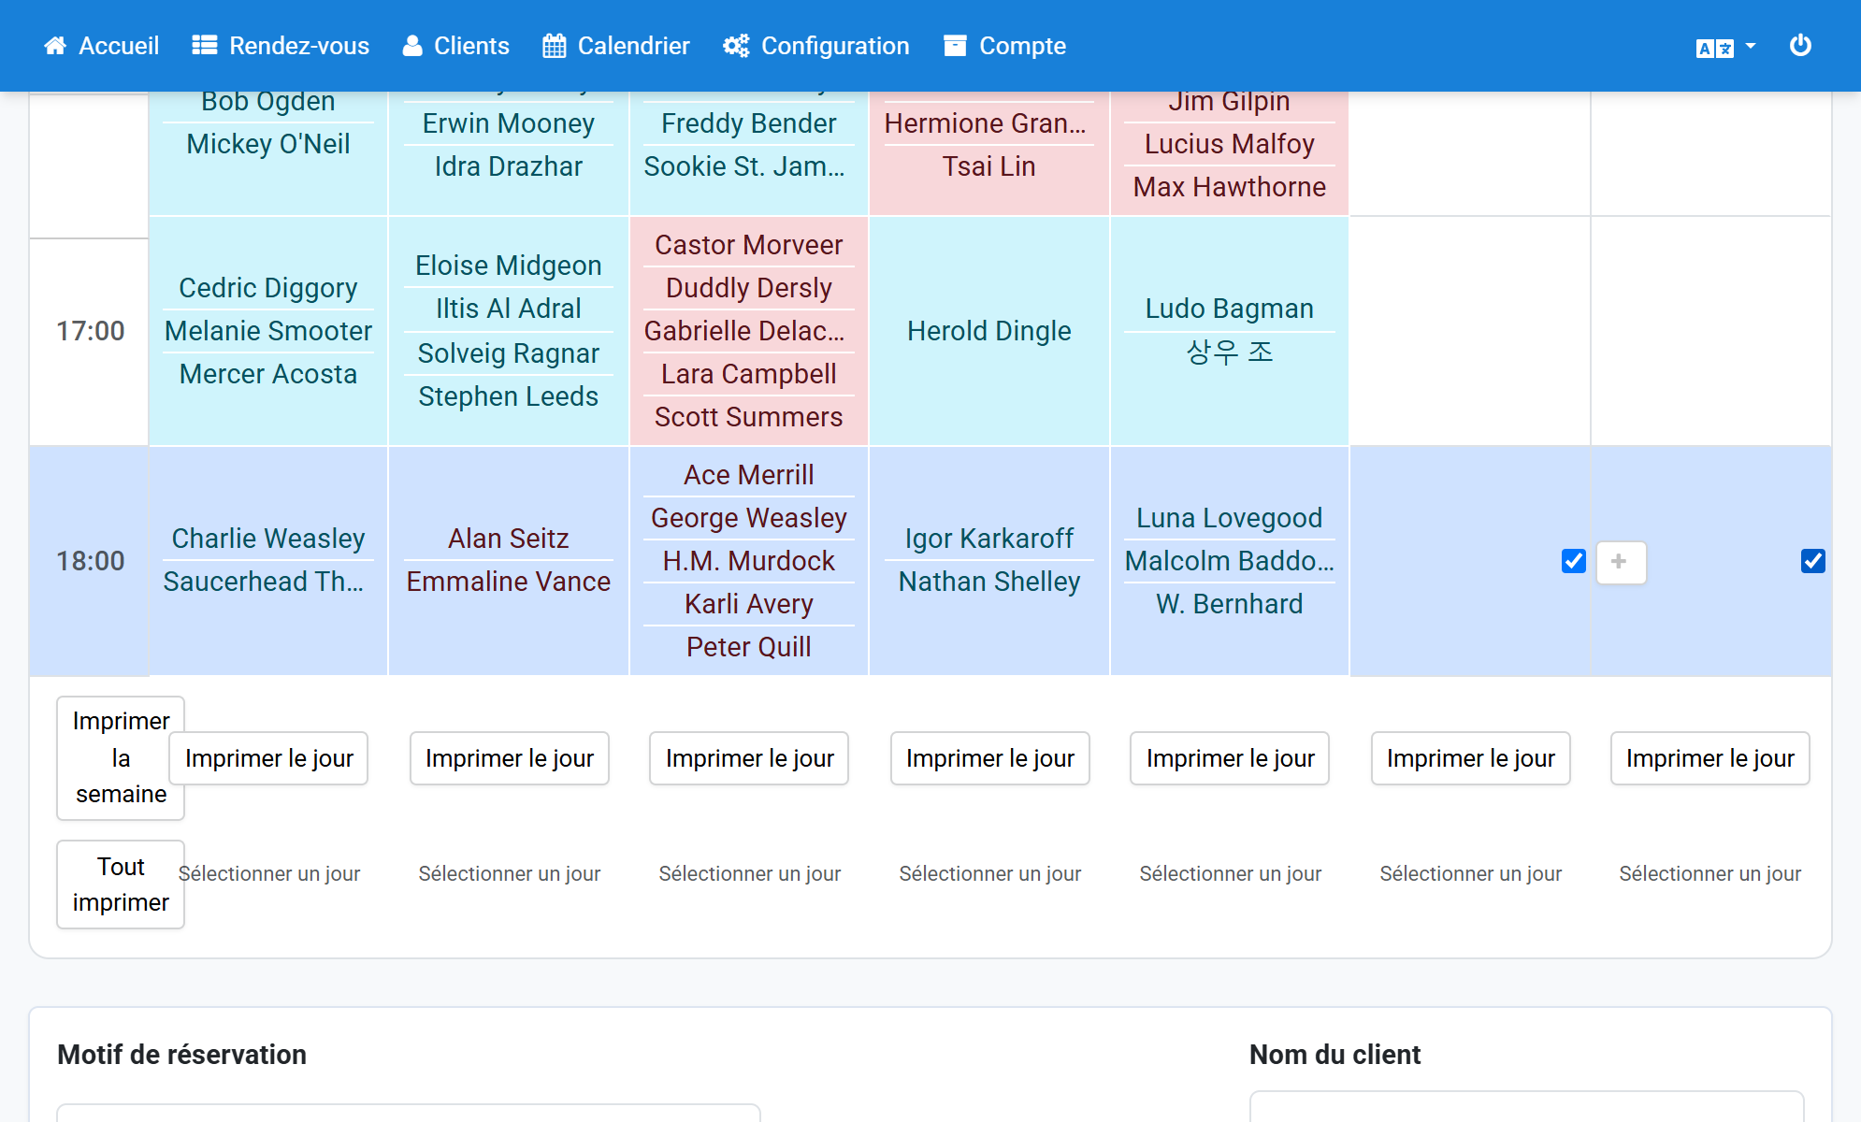Viewport: 1861px width, 1122px height.
Task: Click appointment Castor Morveer
Action: [749, 245]
